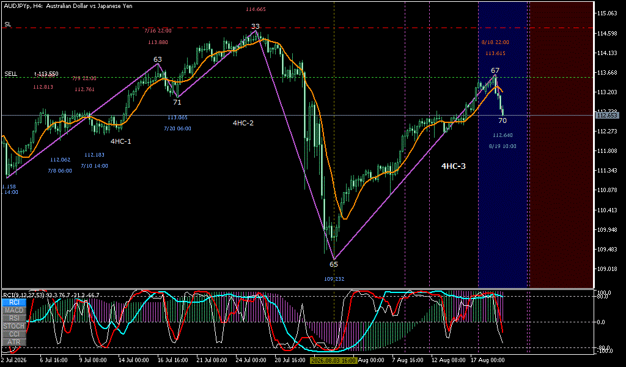The height and width of the screenshot is (367, 626).
Task: Click wave label 63 at the swing high
Action: tap(158, 60)
